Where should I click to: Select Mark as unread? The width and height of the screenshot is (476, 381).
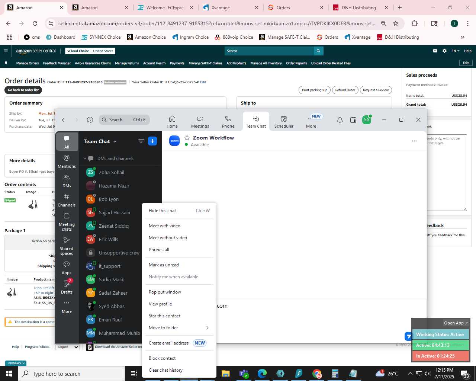click(x=178, y=265)
